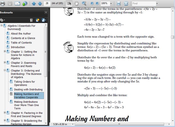
Task: Click the bookmarks panel scroll up arrow
Action: pos(46,25)
